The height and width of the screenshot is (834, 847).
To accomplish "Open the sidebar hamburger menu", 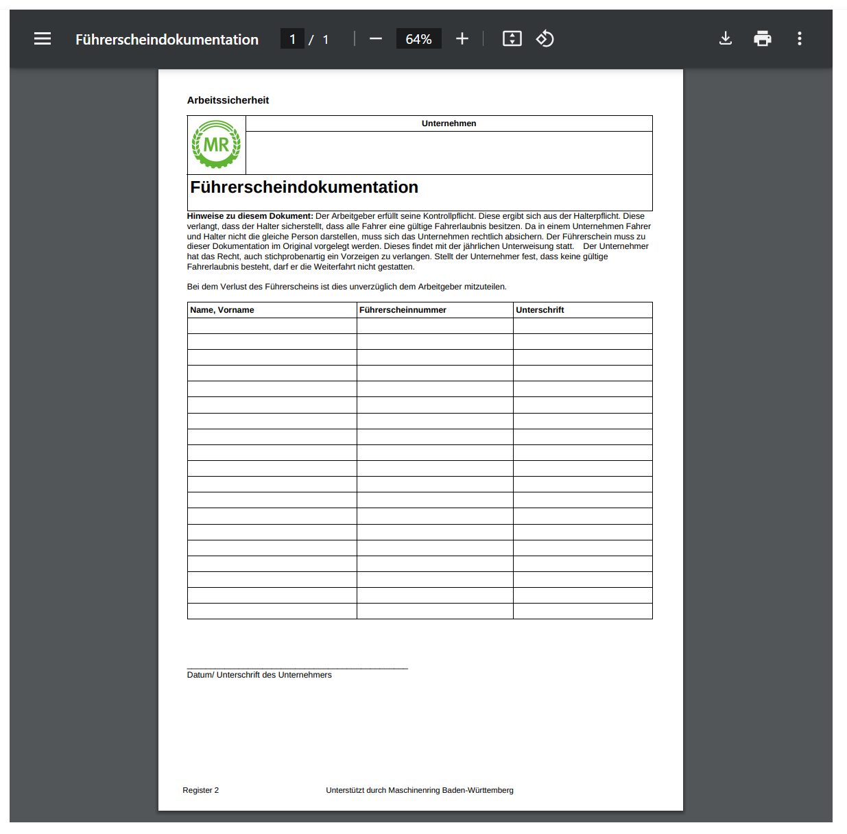I will pyautogui.click(x=43, y=39).
